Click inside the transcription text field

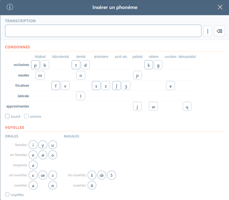pos(103,31)
